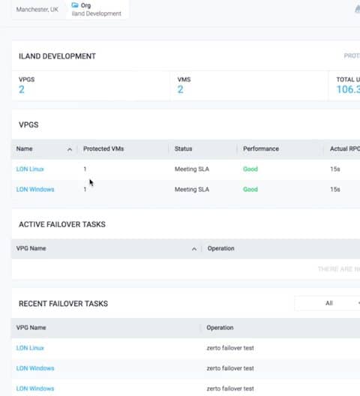
Task: Open last LON Windows recent failover task
Action: [35, 388]
